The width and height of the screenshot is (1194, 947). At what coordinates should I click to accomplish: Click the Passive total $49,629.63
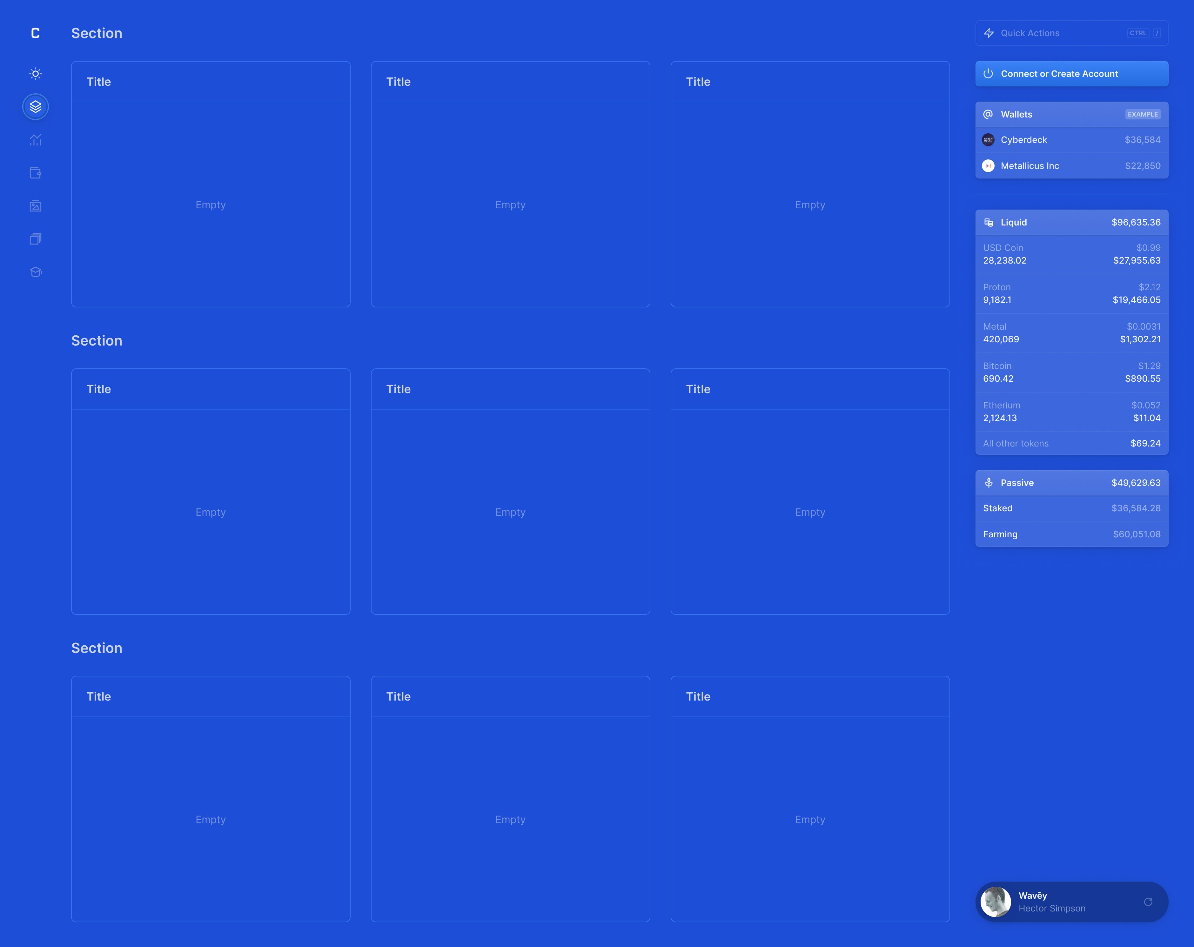pos(1136,483)
